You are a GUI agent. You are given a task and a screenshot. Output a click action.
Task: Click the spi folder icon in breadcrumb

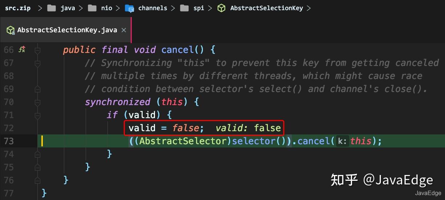point(184,8)
